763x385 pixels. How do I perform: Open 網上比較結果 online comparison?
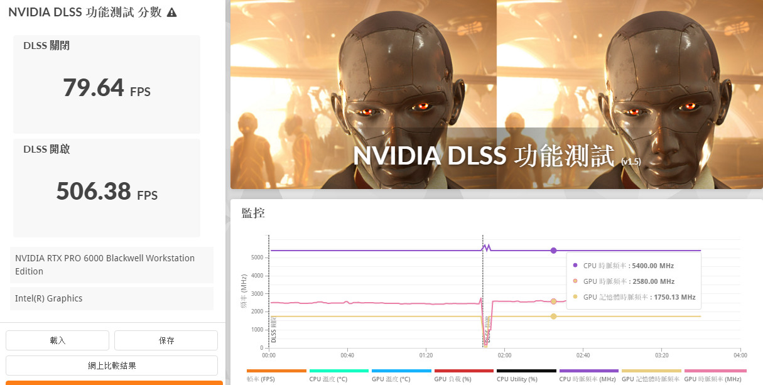(x=112, y=366)
